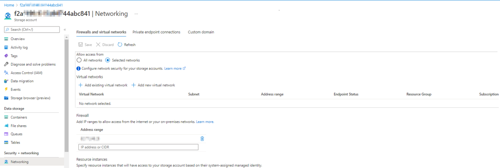Click the Resource Group column header
This screenshot has height=168, width=500.
click(x=419, y=94)
